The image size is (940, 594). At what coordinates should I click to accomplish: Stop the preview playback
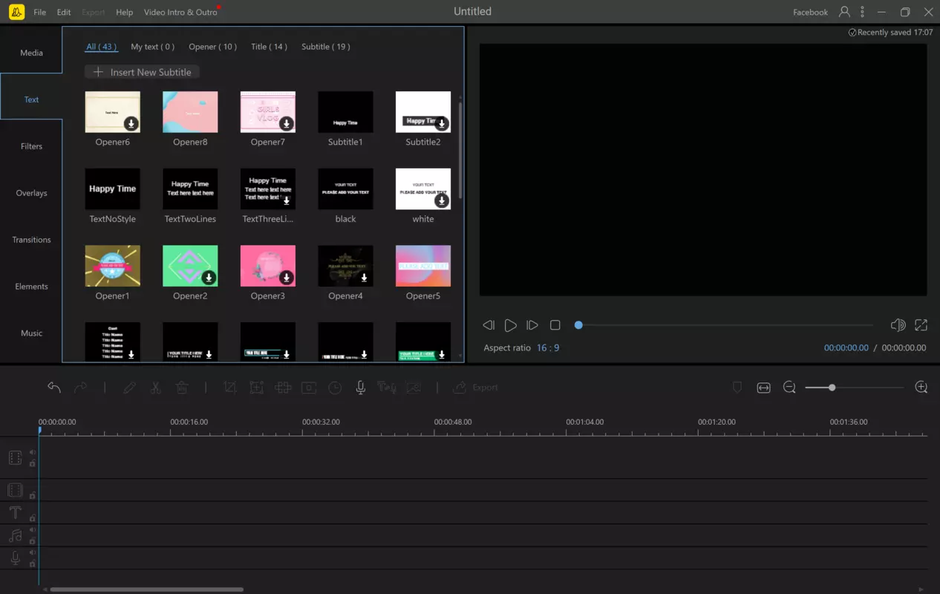(555, 325)
